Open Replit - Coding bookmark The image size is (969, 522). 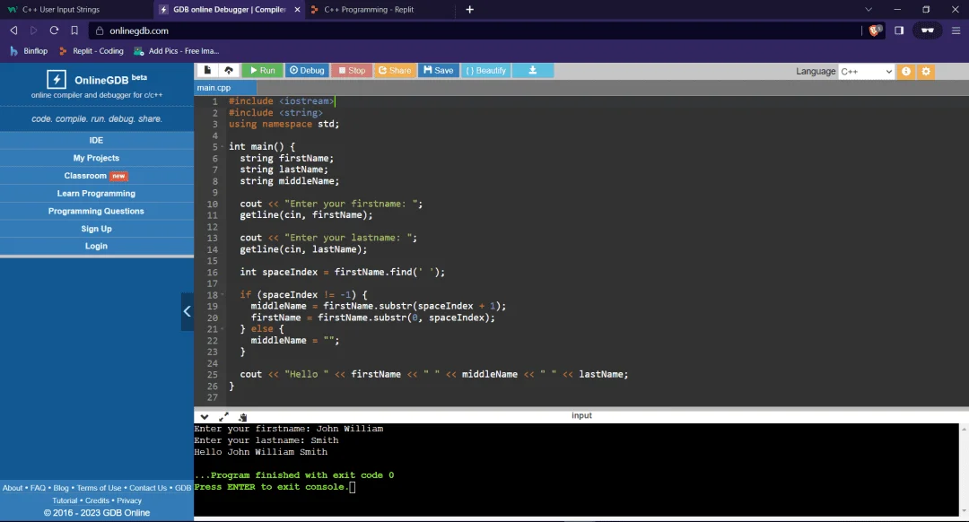(x=92, y=51)
